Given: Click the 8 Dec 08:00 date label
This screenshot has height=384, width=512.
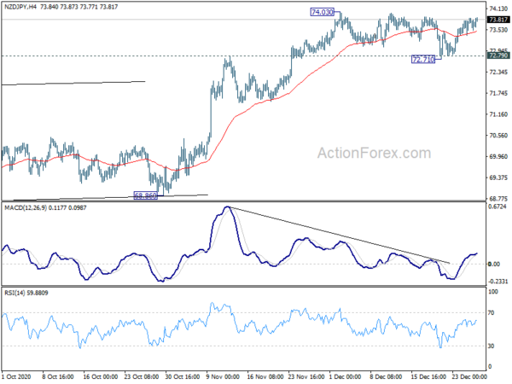Looking at the screenshot, I should (x=387, y=376).
